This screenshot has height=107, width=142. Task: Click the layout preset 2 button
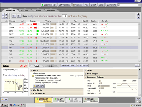pyautogui.click(x=3, y=17)
